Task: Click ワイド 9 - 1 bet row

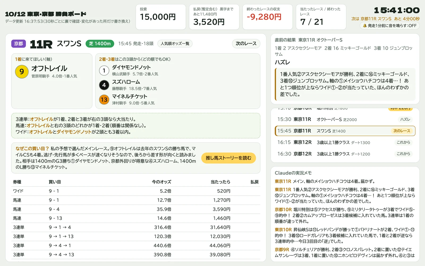Action: [x=135, y=191]
